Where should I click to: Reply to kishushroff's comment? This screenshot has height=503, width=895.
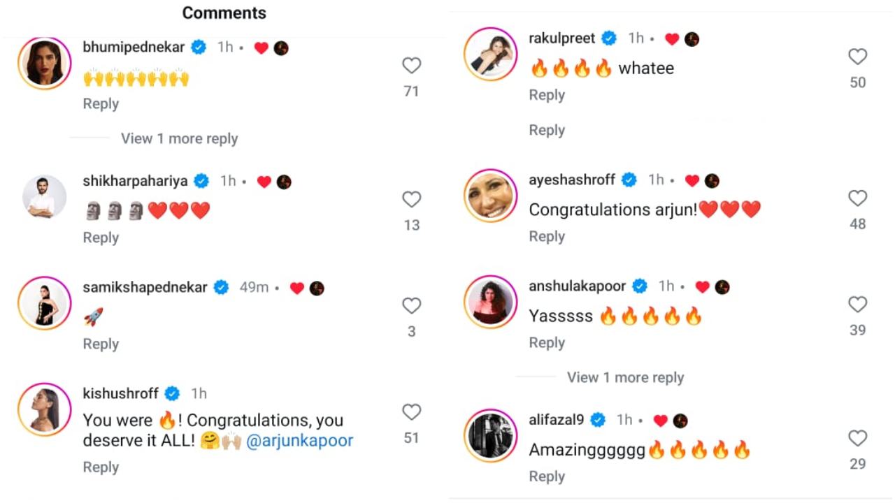pos(101,467)
